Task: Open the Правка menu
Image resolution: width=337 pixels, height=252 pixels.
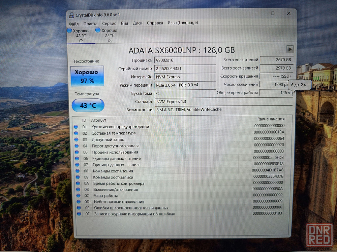Action: coord(90,24)
